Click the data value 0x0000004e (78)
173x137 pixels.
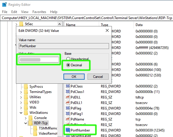pyautogui.click(x=147, y=108)
